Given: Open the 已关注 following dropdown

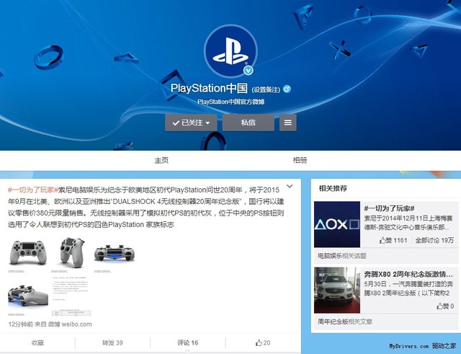Looking at the screenshot, I should (x=191, y=123).
